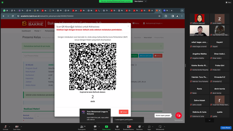Screen dimensions: 233x131
Task: Expand the whiteboards options arrow
Action: click(x=165, y=127)
